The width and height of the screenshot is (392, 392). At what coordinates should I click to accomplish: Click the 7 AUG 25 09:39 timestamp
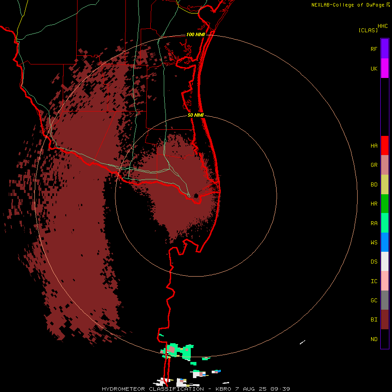[x=263, y=389]
